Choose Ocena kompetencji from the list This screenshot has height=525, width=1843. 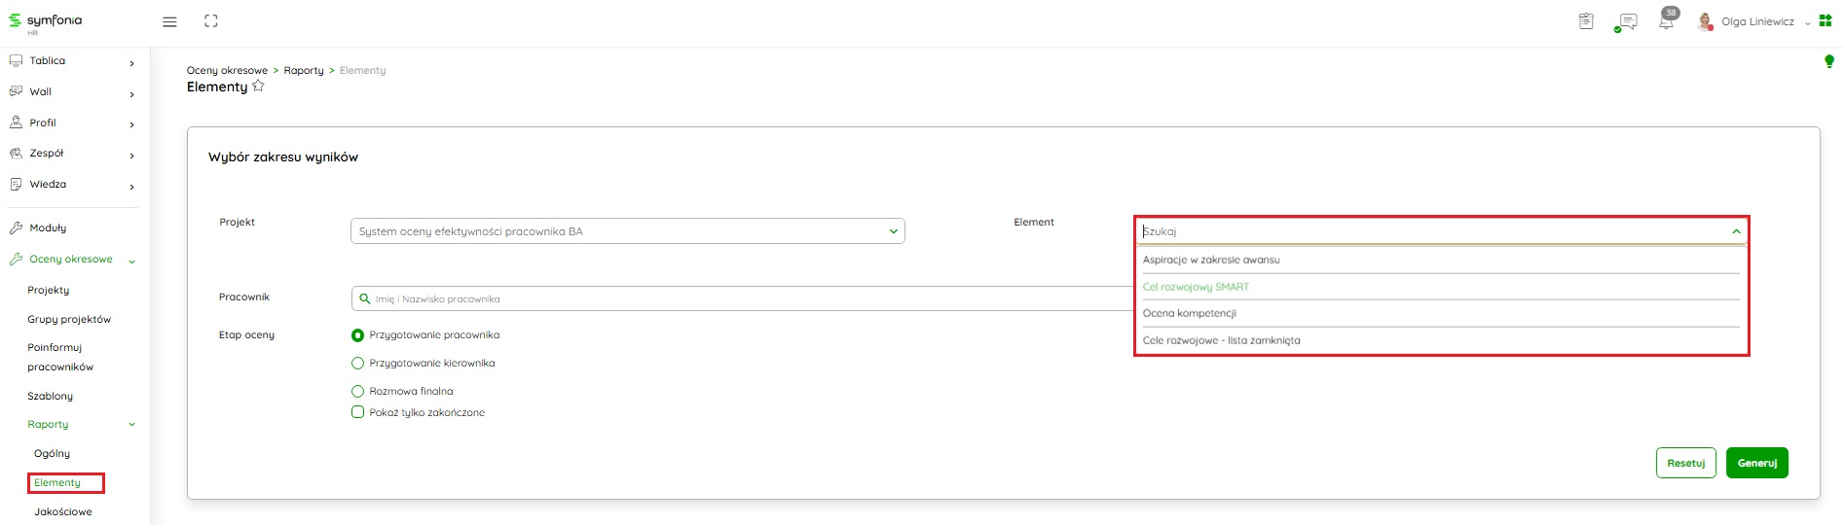(x=1190, y=313)
